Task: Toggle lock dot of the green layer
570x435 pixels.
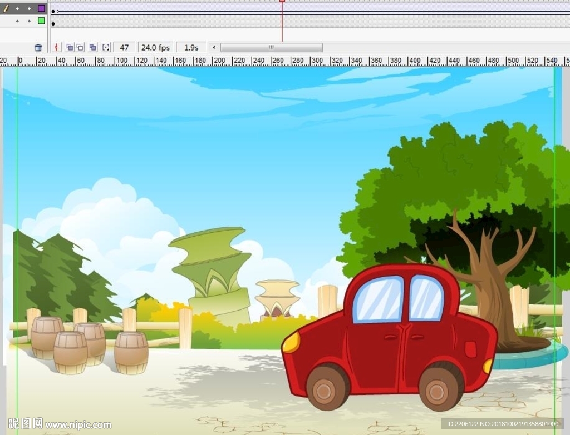Action: point(29,21)
